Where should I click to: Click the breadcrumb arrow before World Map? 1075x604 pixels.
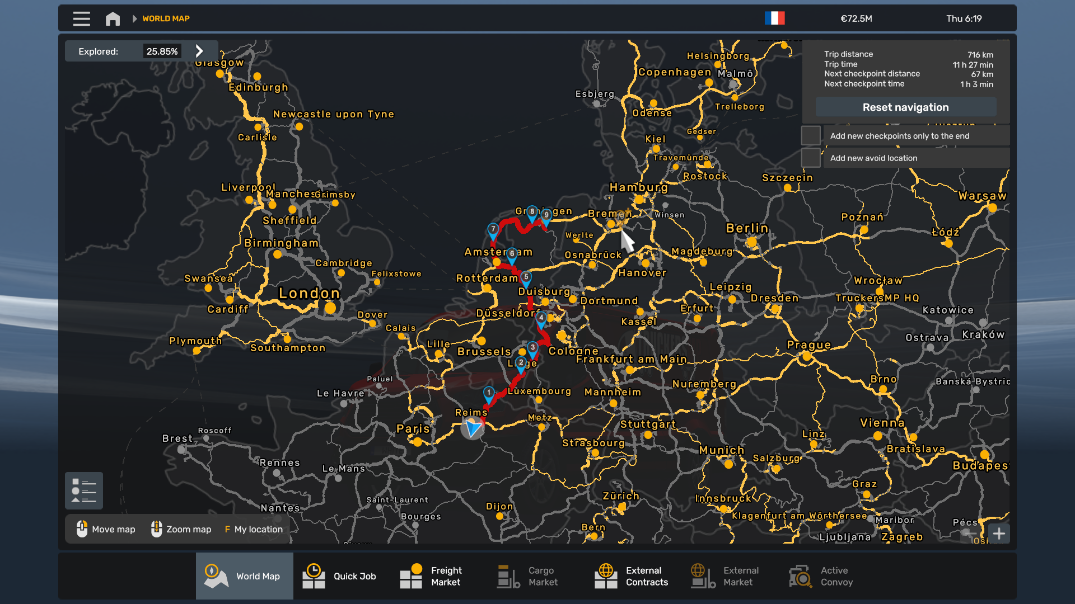pos(134,18)
